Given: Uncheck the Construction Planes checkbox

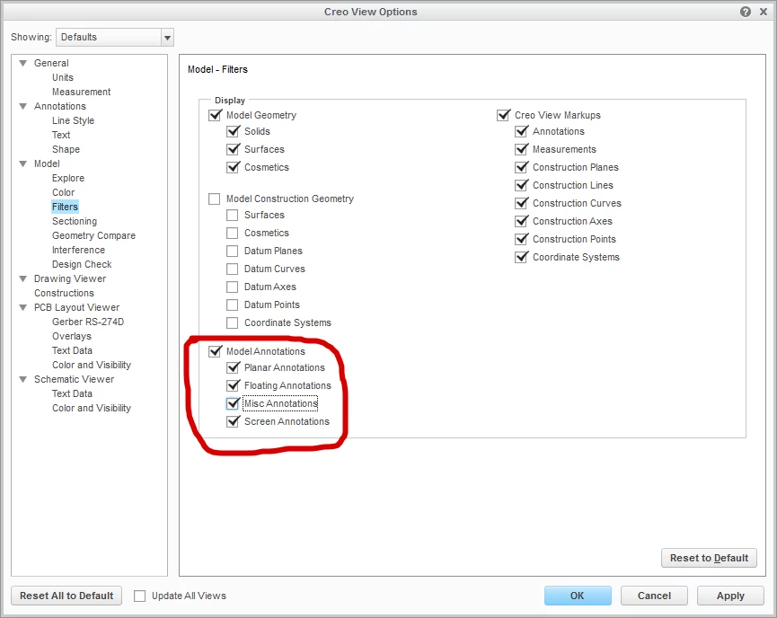Looking at the screenshot, I should pyautogui.click(x=521, y=167).
